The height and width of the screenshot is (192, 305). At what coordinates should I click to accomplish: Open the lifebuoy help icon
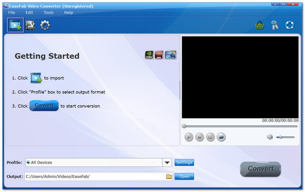[290, 25]
